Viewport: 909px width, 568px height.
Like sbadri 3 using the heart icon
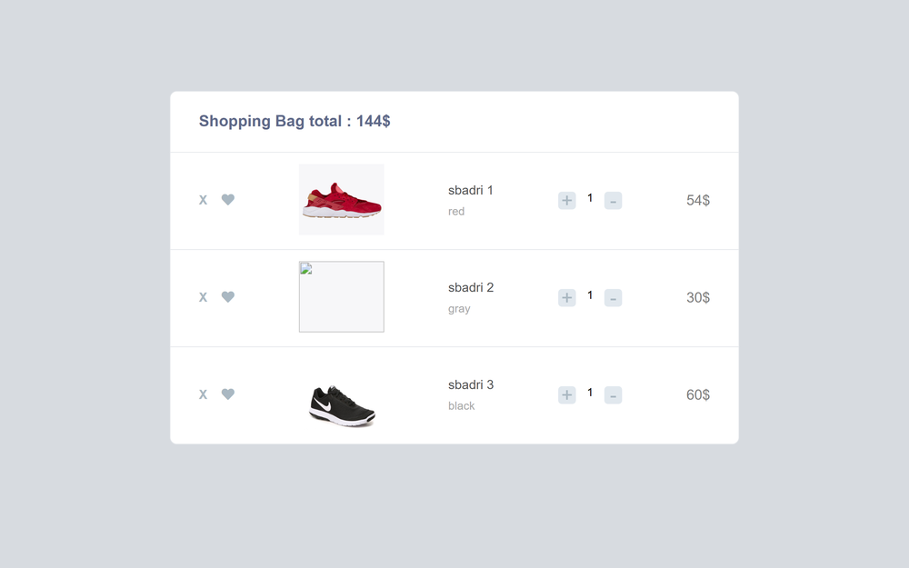click(x=228, y=394)
